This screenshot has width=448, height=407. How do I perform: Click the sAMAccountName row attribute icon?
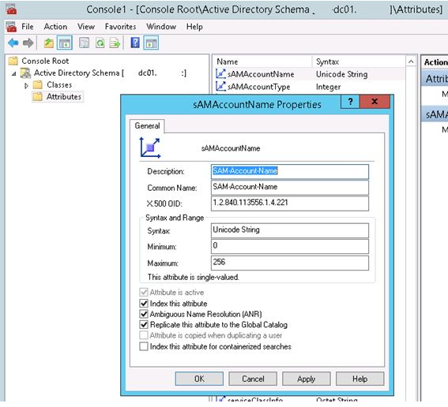click(220, 74)
